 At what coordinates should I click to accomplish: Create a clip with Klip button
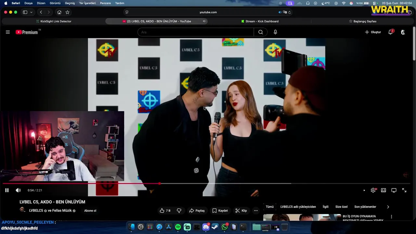[x=241, y=211]
